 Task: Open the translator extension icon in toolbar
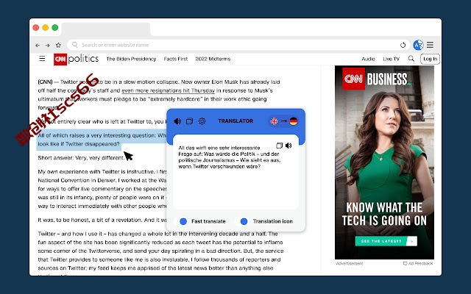(418, 45)
